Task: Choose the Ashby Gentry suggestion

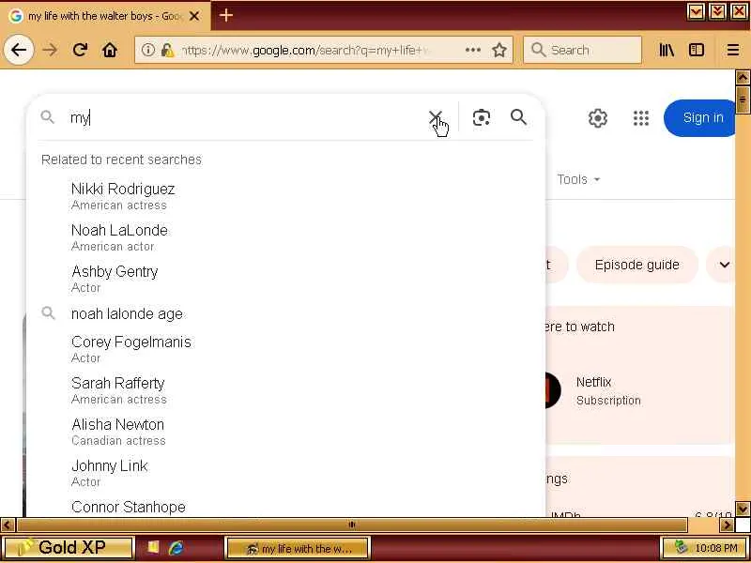Action: click(x=285, y=279)
